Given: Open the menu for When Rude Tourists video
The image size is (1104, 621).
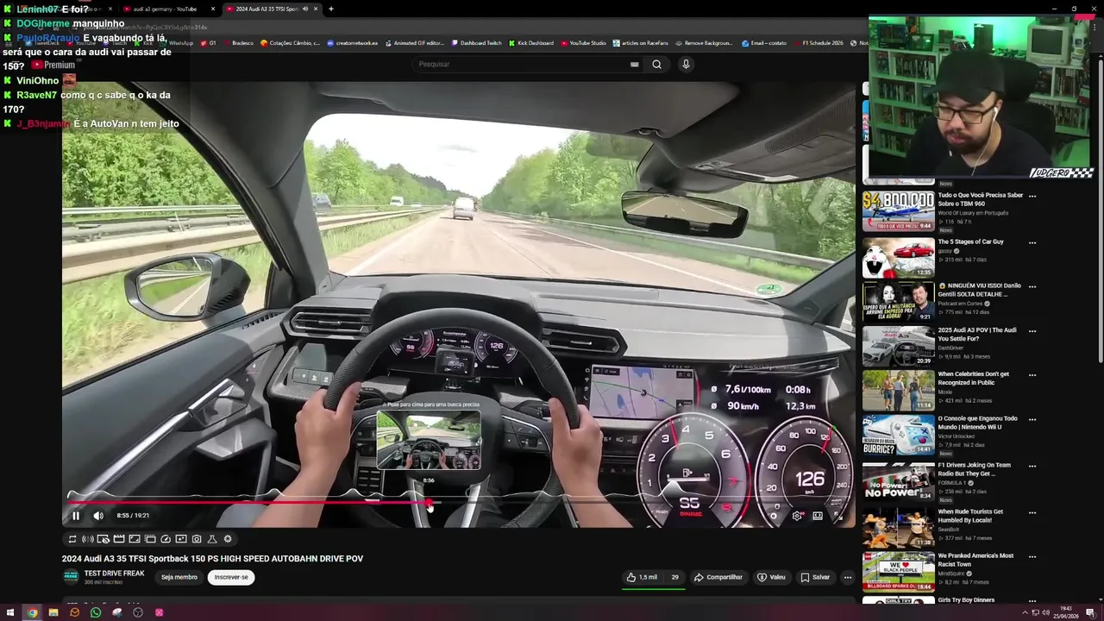Looking at the screenshot, I should click(1032, 512).
